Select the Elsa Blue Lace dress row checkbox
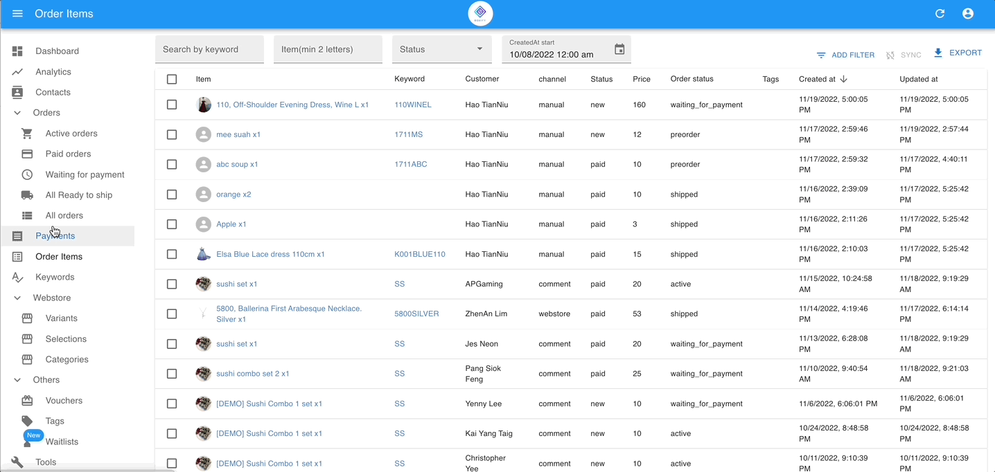The height and width of the screenshot is (472, 995). pos(172,255)
